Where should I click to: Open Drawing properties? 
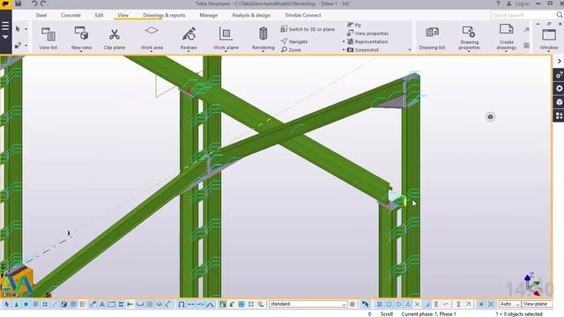click(469, 38)
